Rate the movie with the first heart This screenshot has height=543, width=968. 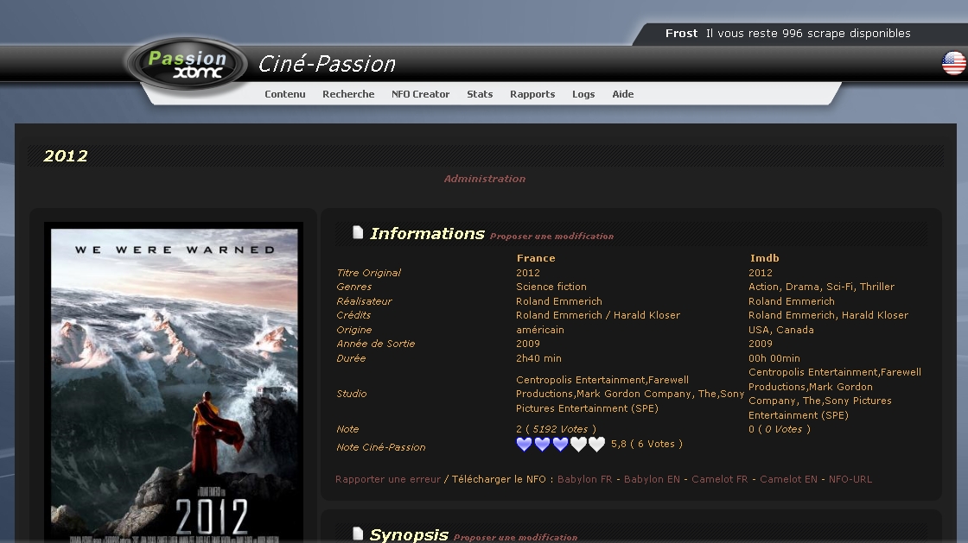coord(524,445)
